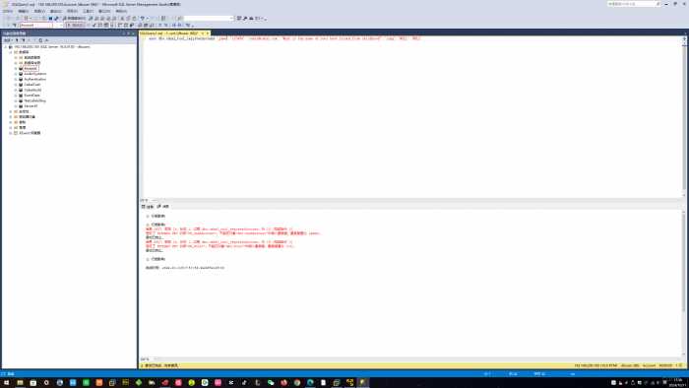Open the Connect dropdown in Object Explorer

click(x=8, y=40)
